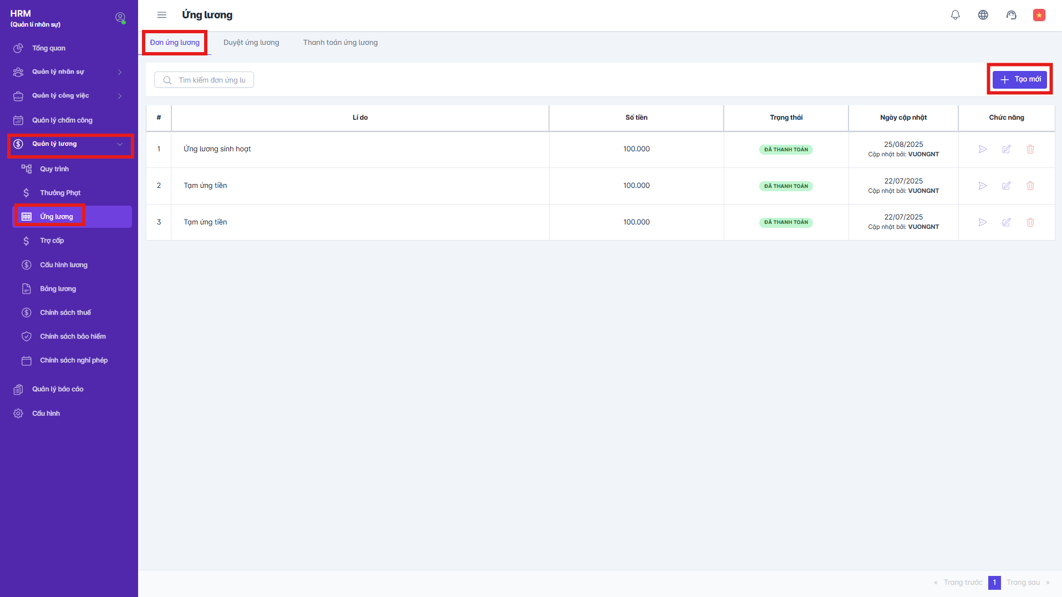Click the edit icon for row 2

click(x=1006, y=186)
